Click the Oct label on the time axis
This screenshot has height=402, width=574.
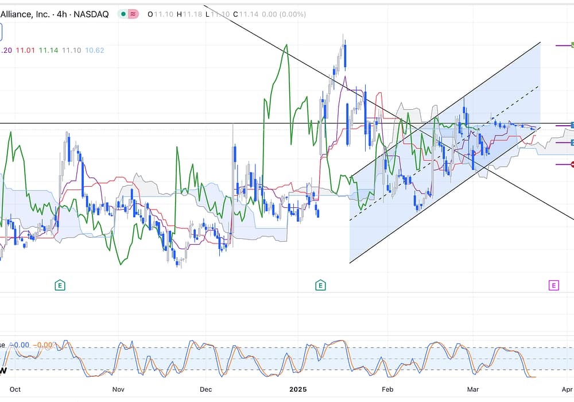tap(15, 389)
